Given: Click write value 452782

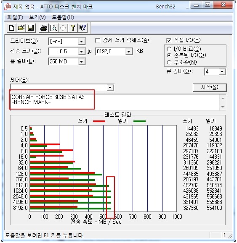Looking at the screenshot, I should [x=191, y=185].
